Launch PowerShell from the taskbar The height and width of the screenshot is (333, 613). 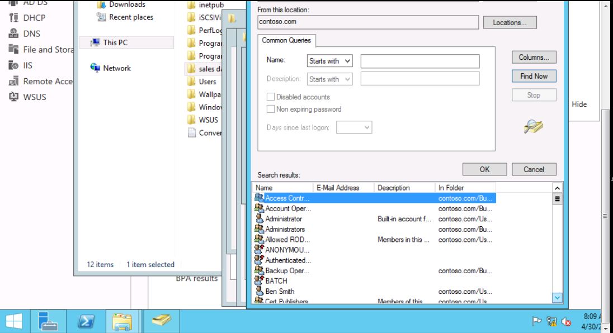point(86,321)
